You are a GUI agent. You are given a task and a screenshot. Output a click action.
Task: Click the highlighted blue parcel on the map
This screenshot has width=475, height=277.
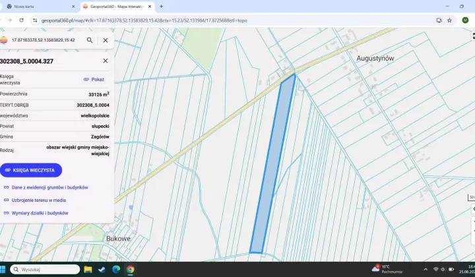pos(273,164)
